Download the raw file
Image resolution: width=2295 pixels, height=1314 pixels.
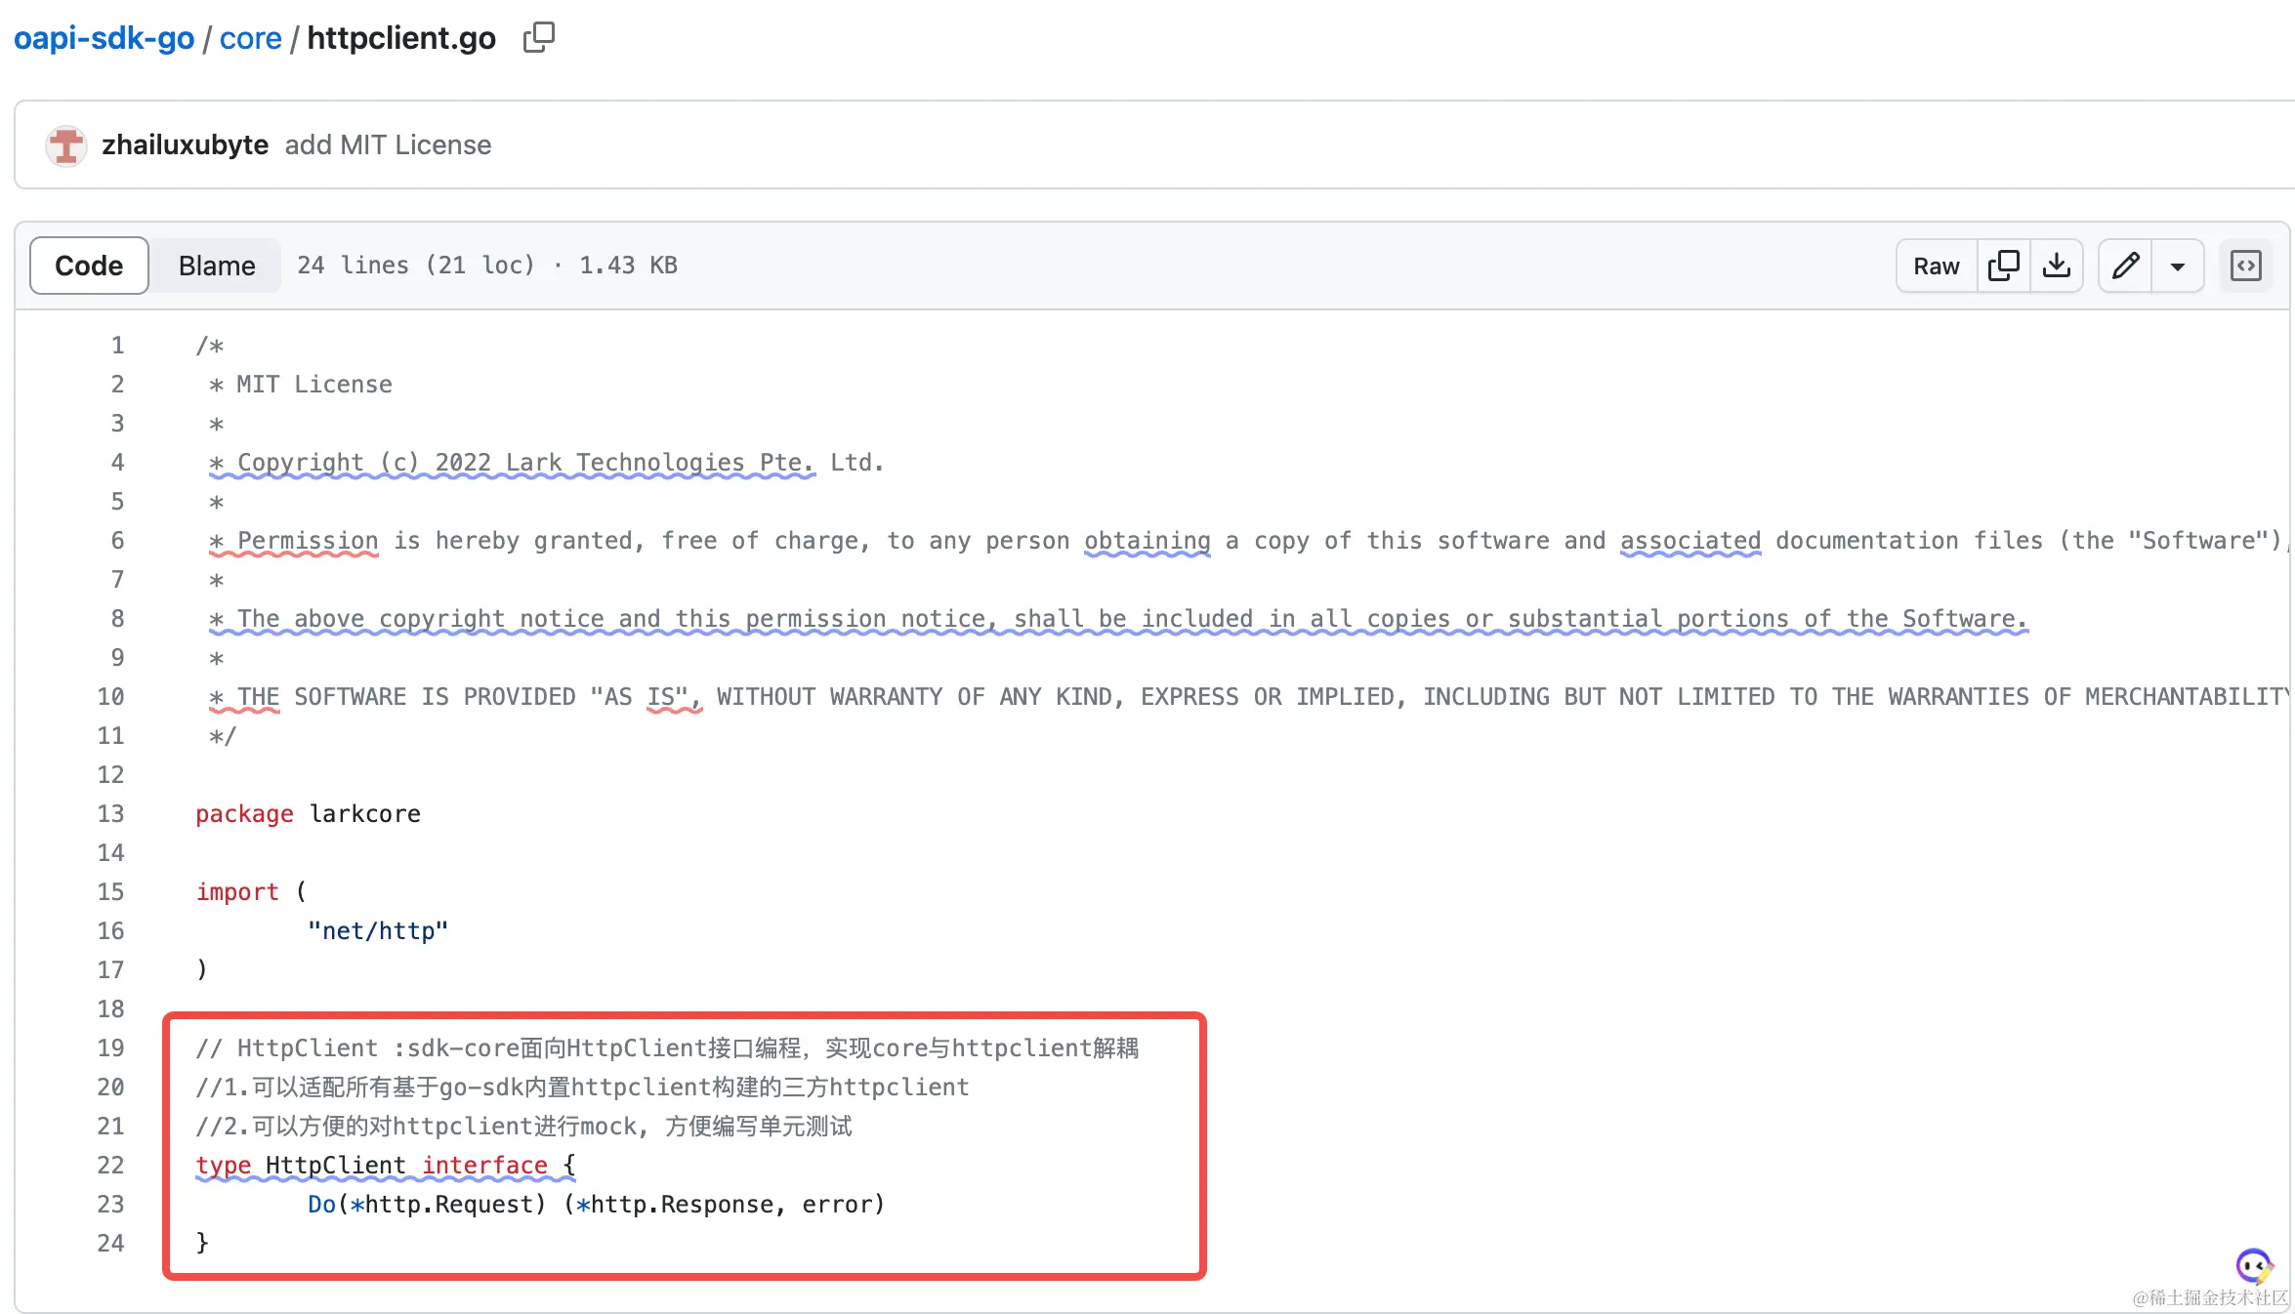click(2056, 266)
